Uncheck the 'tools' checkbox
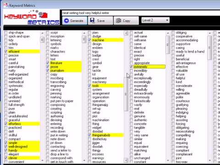Screen dimensions: 220x165 click(x=89, y=86)
